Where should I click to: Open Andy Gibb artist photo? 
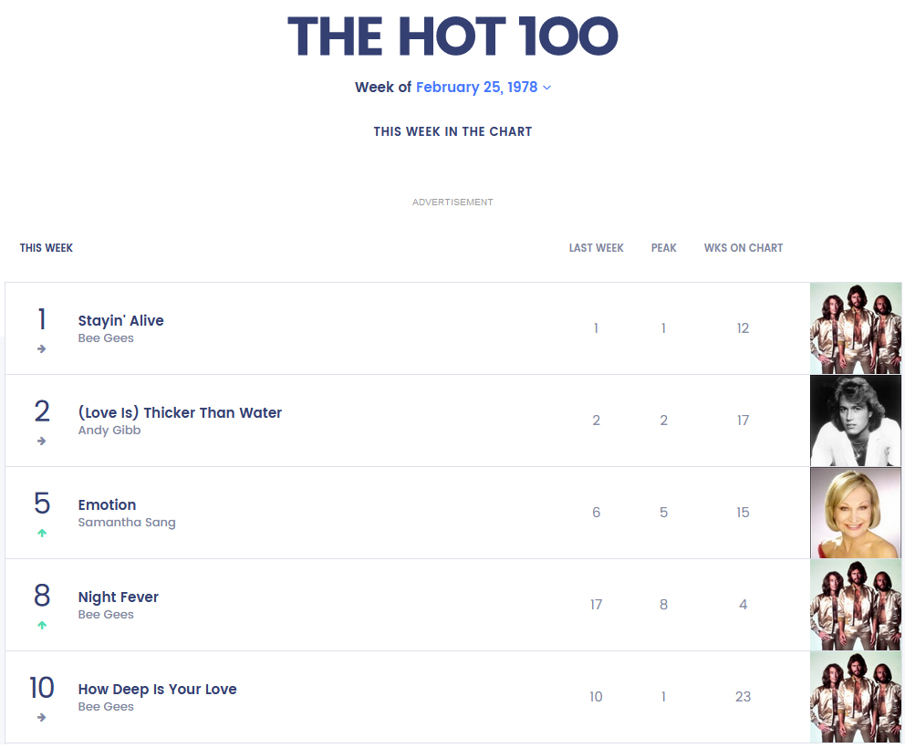(x=855, y=421)
